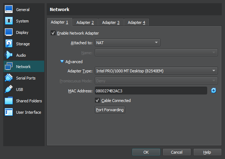The width and height of the screenshot is (225, 159).
Task: Select the Storage disk icon
Action: [x=9, y=44]
